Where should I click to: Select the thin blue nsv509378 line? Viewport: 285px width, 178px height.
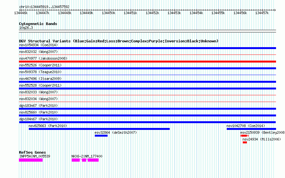tap(147, 75)
